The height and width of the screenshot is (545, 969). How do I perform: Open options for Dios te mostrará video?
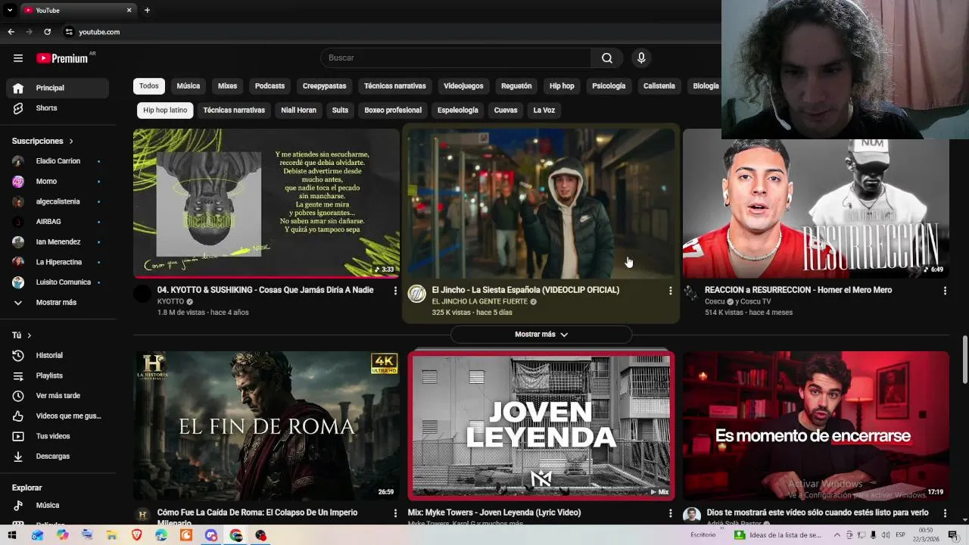tap(945, 513)
